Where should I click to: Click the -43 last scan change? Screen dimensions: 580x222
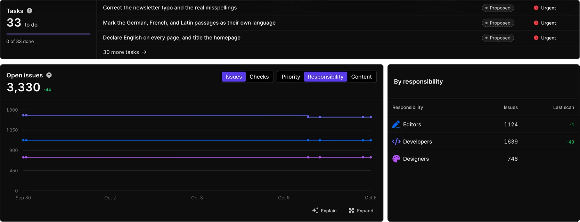570,142
